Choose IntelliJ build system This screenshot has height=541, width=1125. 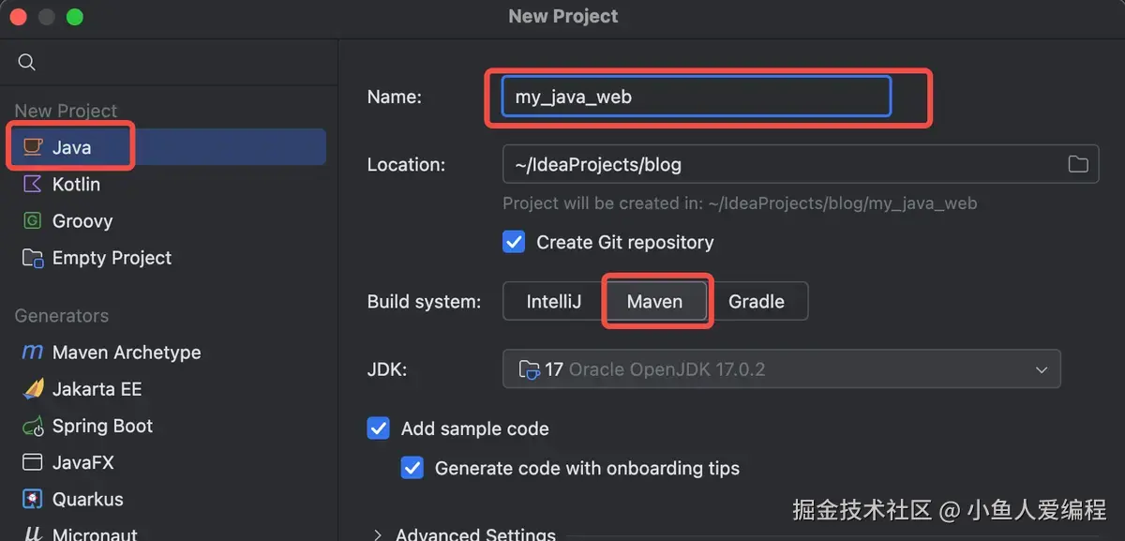[x=553, y=301]
